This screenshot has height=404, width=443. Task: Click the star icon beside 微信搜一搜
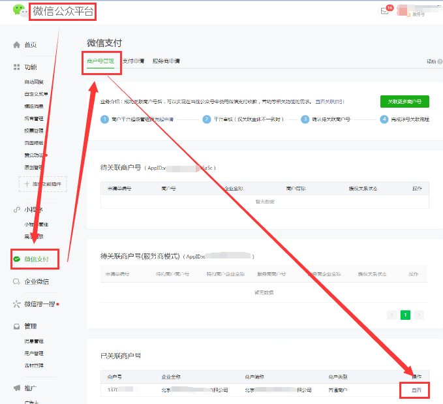17,304
